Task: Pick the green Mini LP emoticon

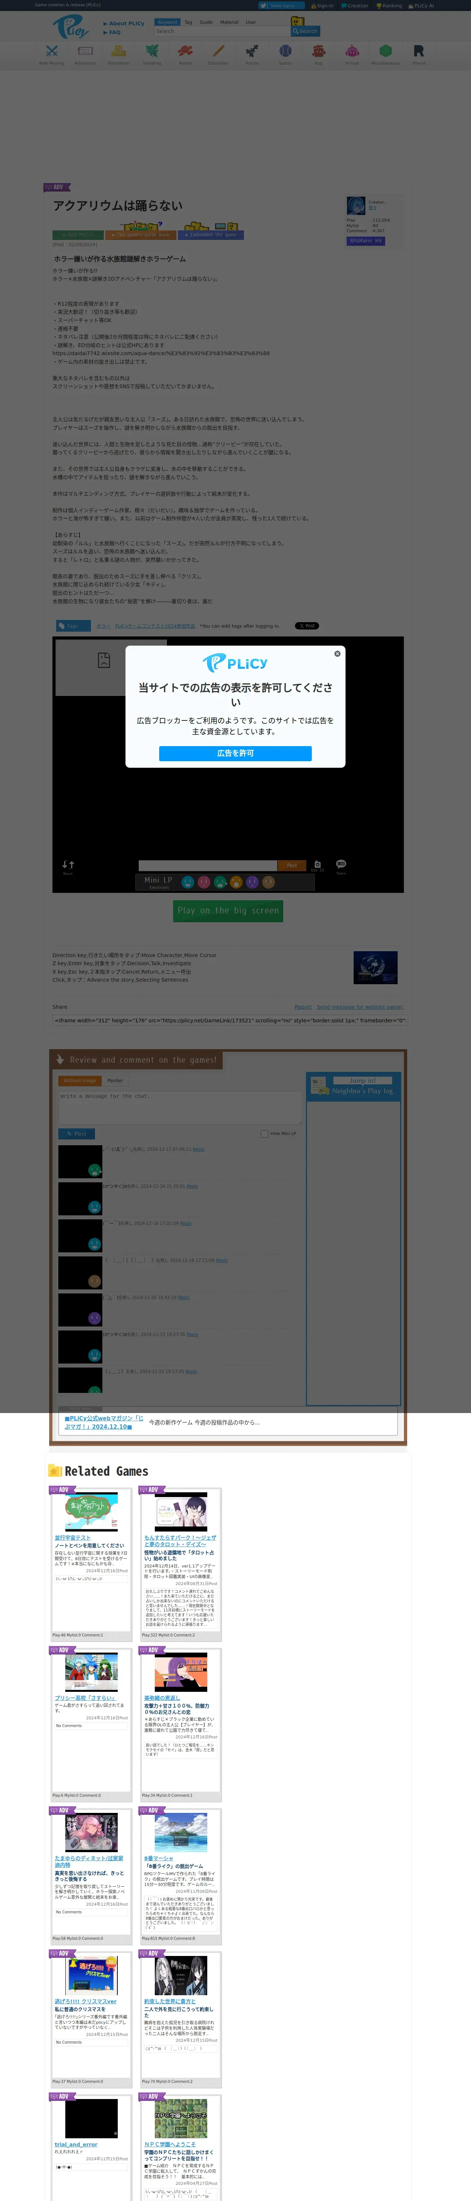Action: (220, 882)
